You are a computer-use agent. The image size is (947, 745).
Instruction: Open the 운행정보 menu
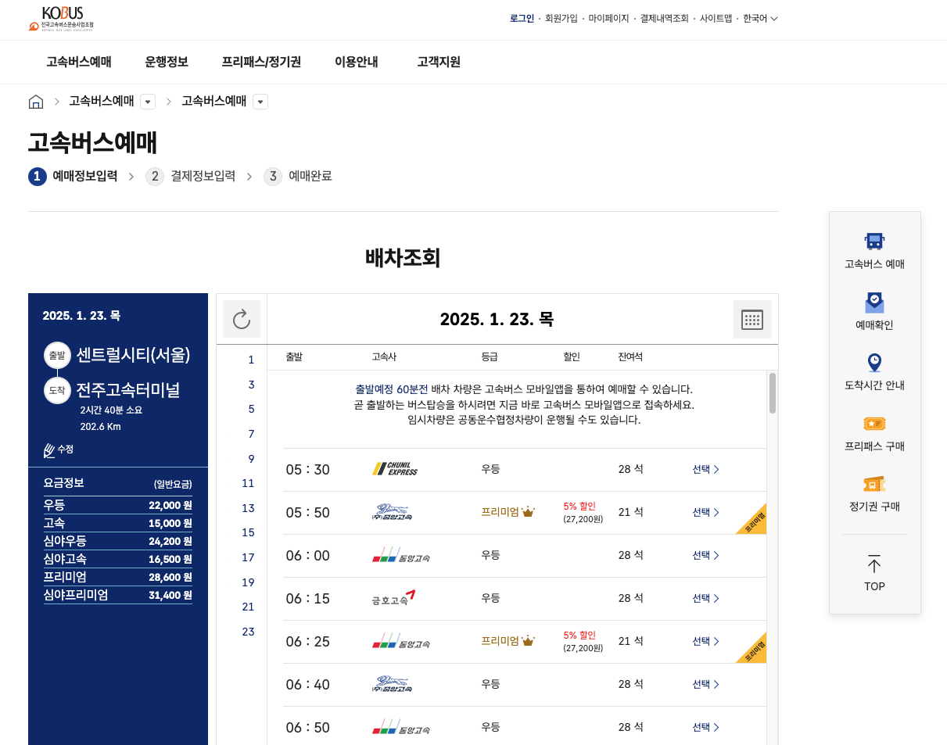(166, 62)
